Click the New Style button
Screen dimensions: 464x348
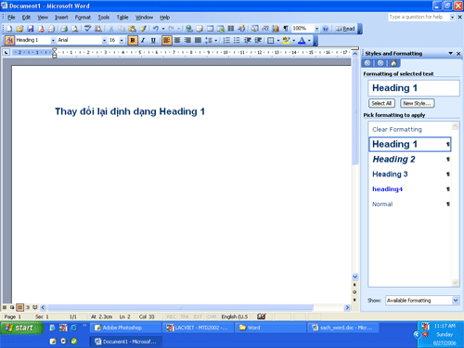[x=417, y=103]
